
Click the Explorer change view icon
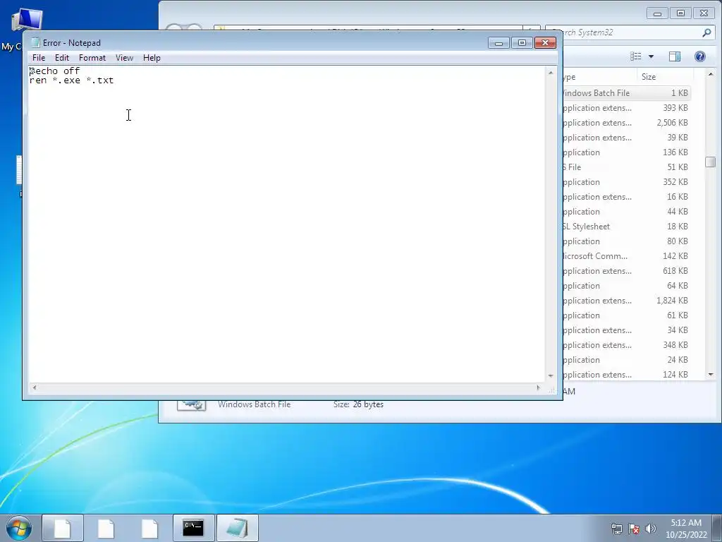(x=636, y=56)
